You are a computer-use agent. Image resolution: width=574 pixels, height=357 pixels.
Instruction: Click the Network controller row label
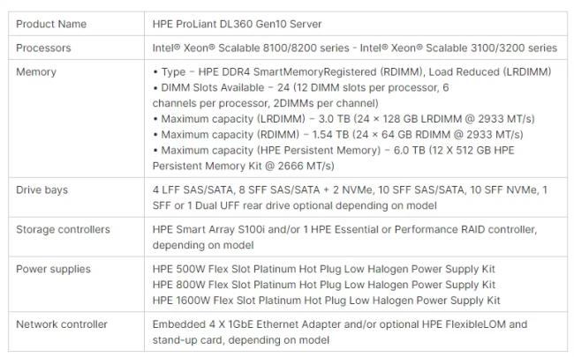(62, 324)
